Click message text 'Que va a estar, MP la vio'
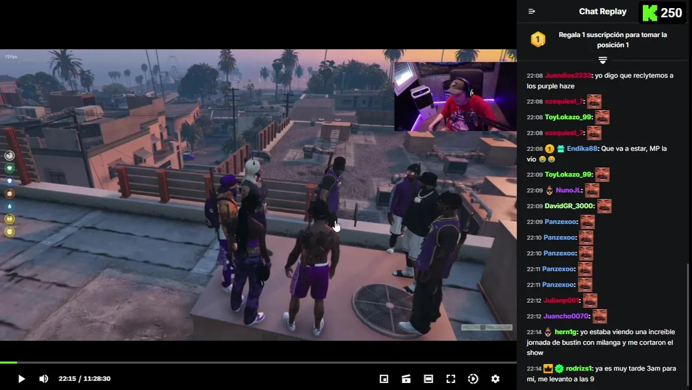The height and width of the screenshot is (390, 692). pos(597,154)
